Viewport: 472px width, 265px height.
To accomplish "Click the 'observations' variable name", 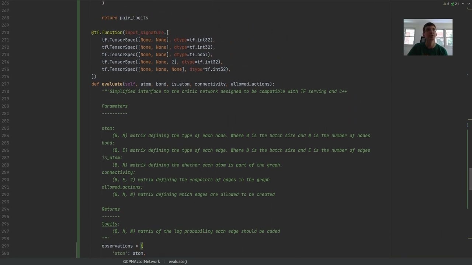I will click(117, 246).
